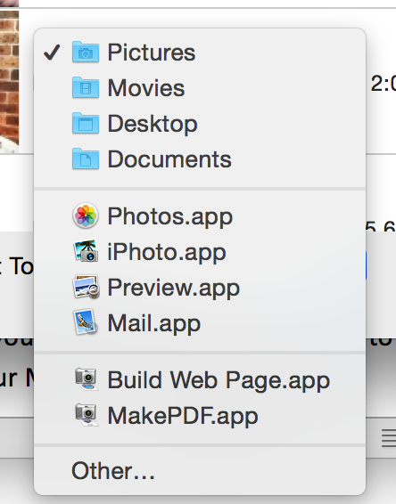Import to iPhoto.app
Viewport: 396px width, 504px height.
200,252
